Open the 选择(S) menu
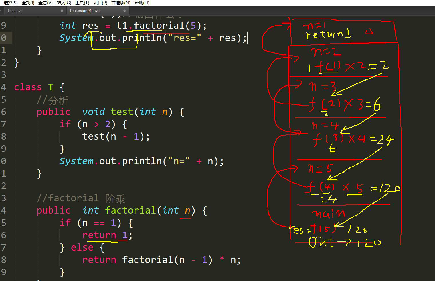 click(10, 3)
